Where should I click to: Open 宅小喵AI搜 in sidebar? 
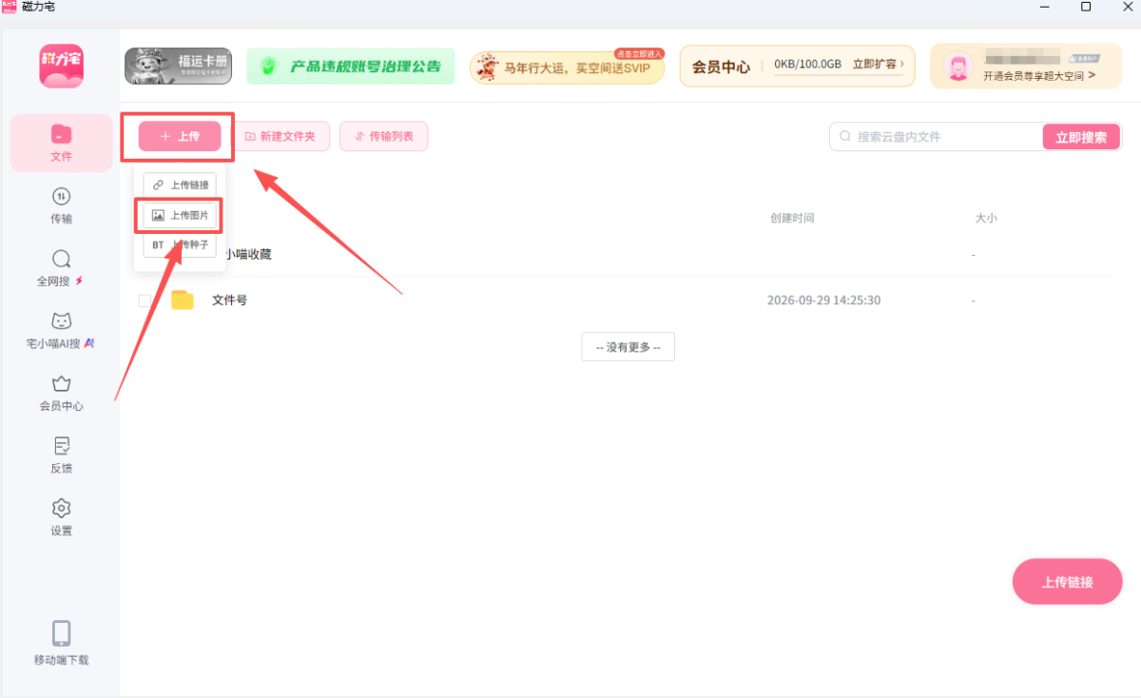click(x=62, y=330)
